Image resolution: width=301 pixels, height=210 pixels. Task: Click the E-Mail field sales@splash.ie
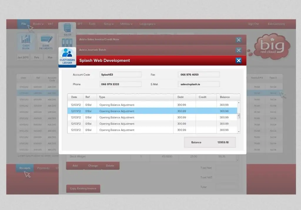coord(199,84)
